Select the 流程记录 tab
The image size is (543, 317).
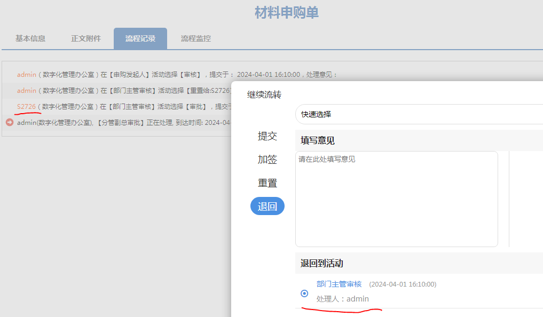(x=140, y=38)
